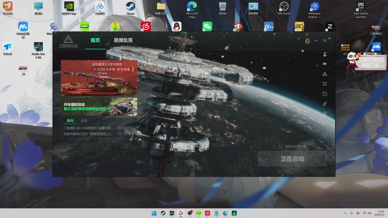Click the Edge icon in the taskbar
Image resolution: width=388 pixels, height=218 pixels.
pos(225,213)
